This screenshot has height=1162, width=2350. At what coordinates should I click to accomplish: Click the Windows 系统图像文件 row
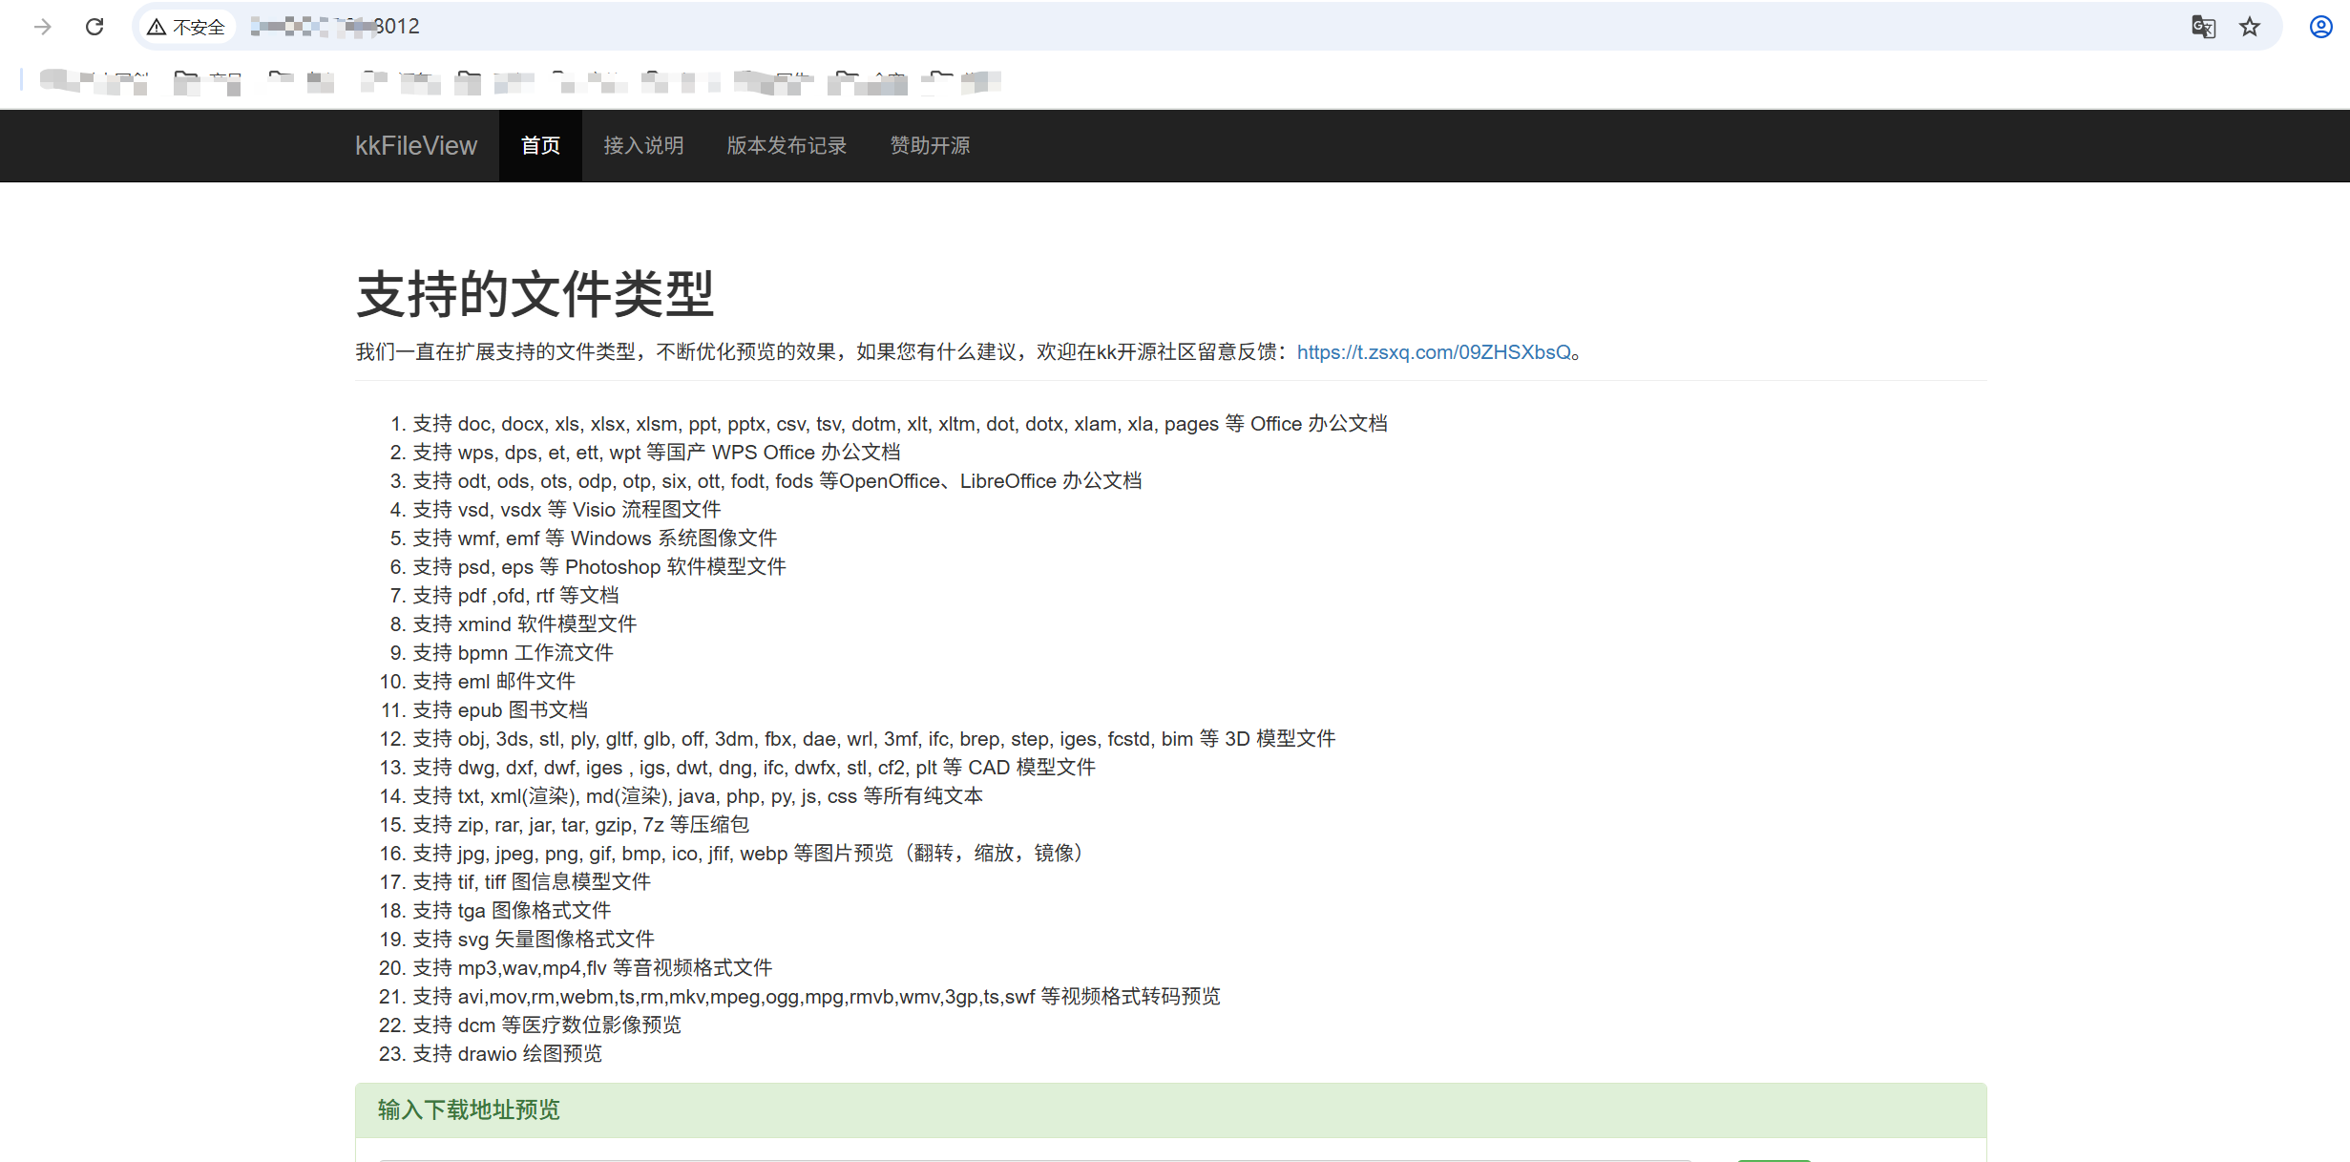tap(595, 539)
